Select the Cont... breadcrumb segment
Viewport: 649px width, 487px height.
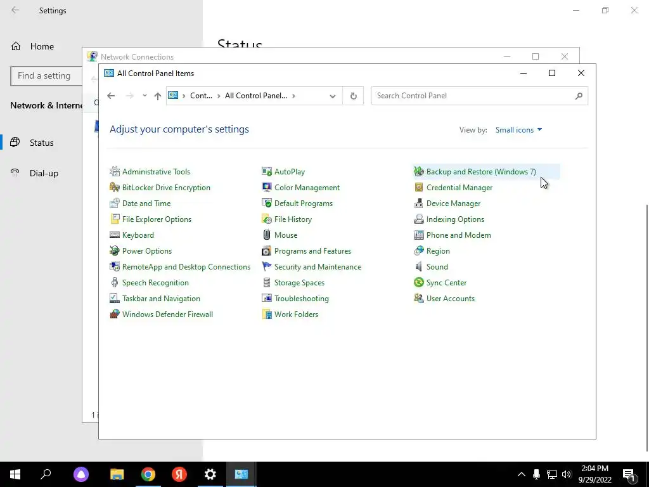(201, 96)
